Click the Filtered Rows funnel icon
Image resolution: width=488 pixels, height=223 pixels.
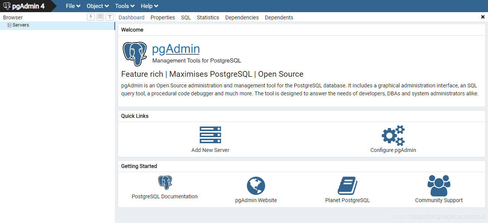click(x=109, y=17)
